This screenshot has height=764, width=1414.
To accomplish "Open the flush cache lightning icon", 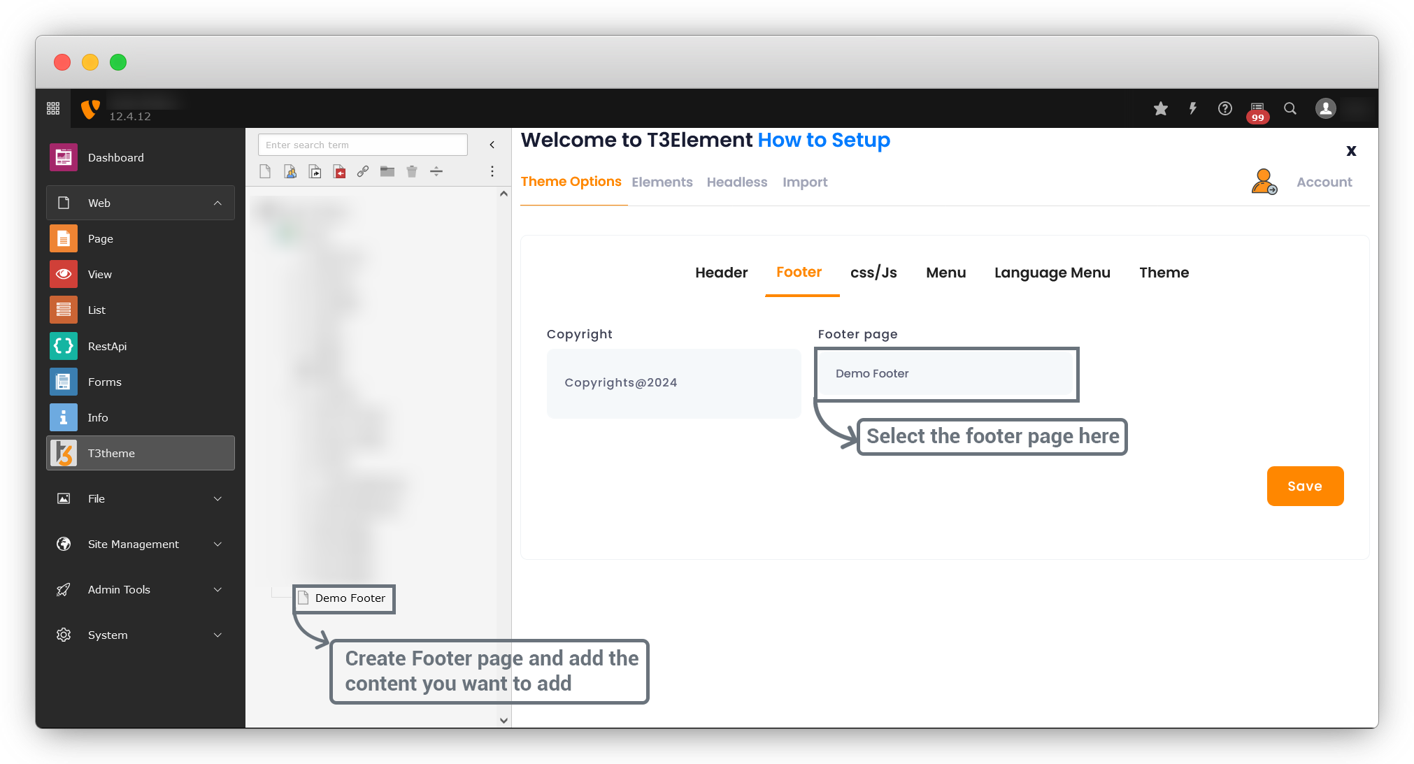I will (1193, 108).
